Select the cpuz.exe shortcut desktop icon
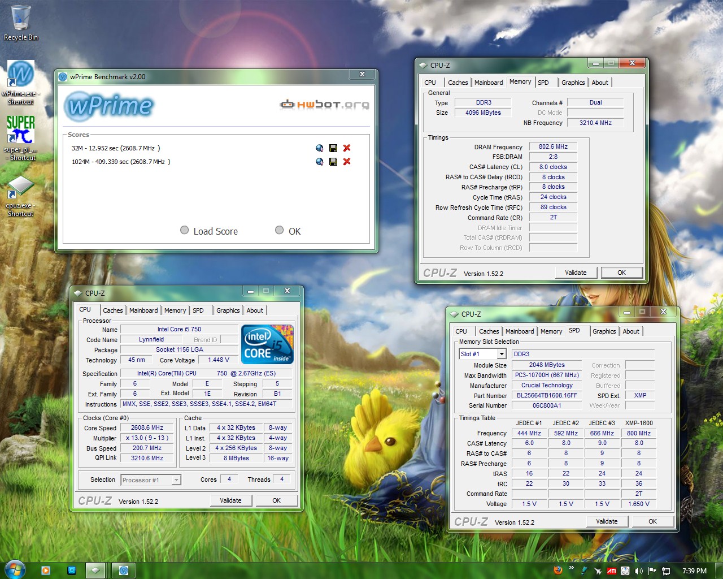723x579 pixels. point(21,195)
